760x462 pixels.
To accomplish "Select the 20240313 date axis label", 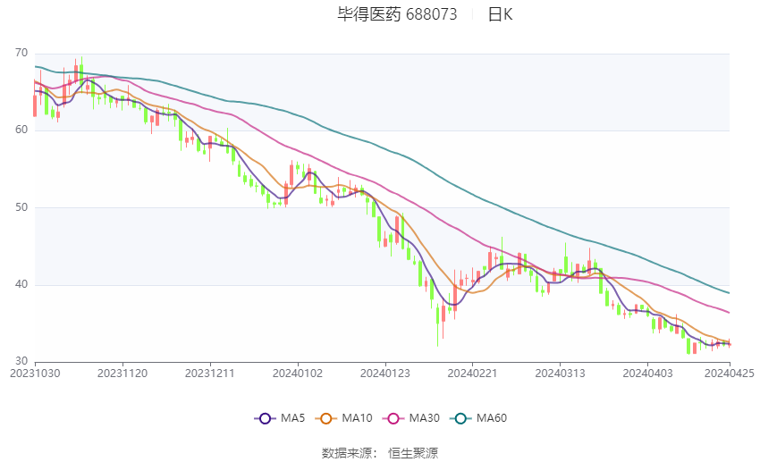I will click(x=561, y=374).
